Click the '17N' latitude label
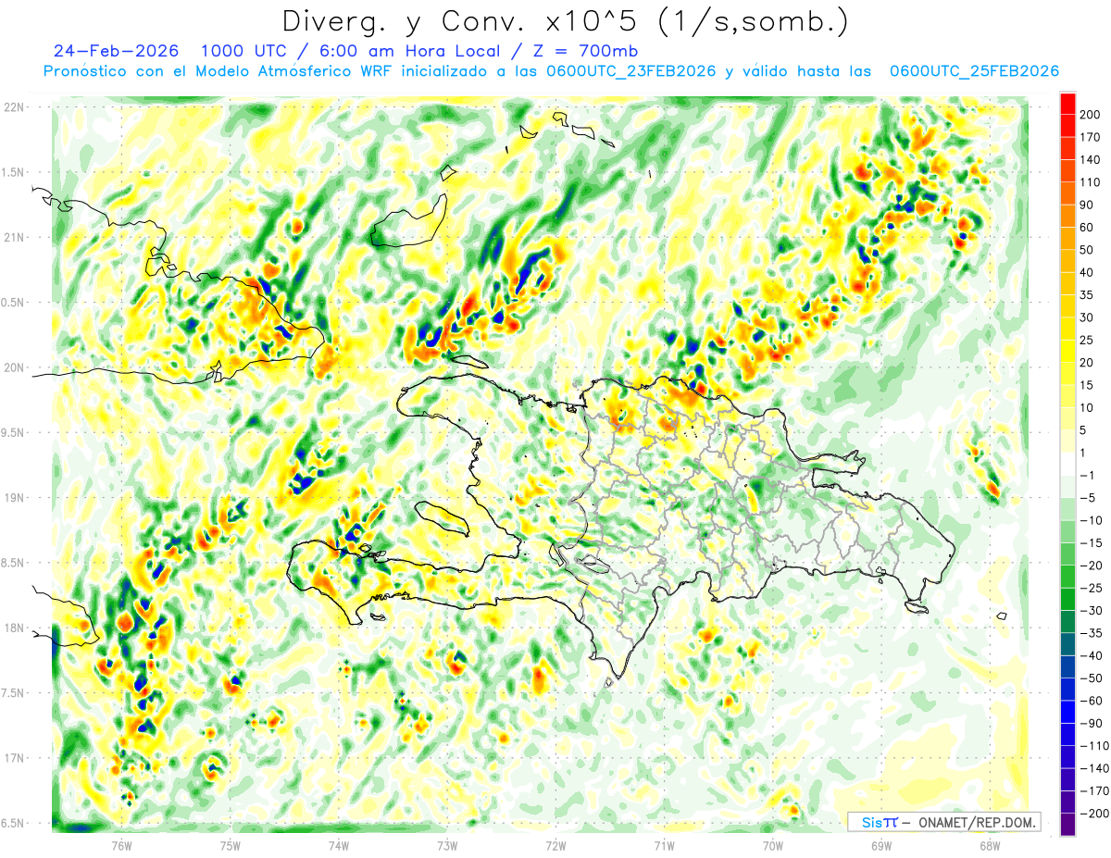 pyautogui.click(x=15, y=759)
